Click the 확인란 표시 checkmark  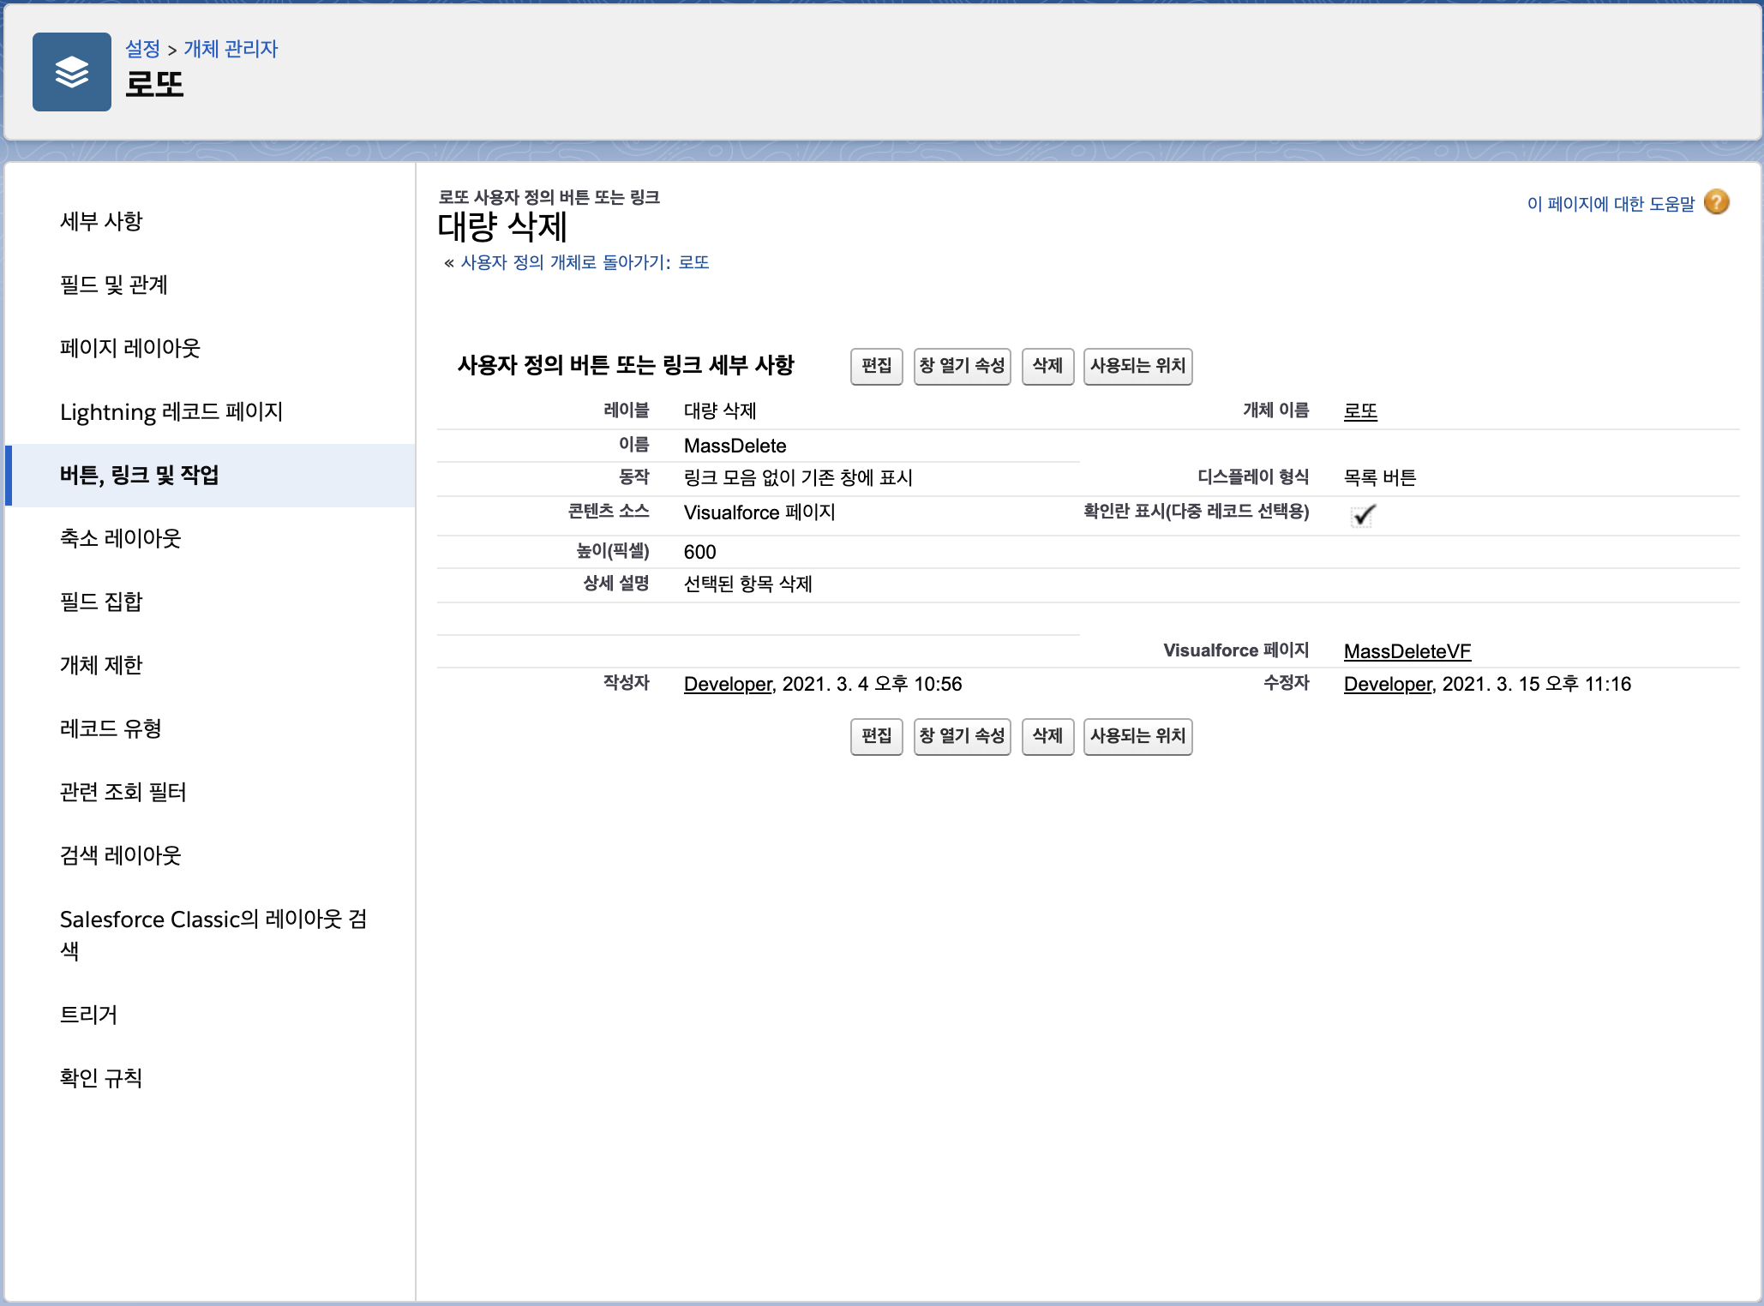pos(1363,514)
